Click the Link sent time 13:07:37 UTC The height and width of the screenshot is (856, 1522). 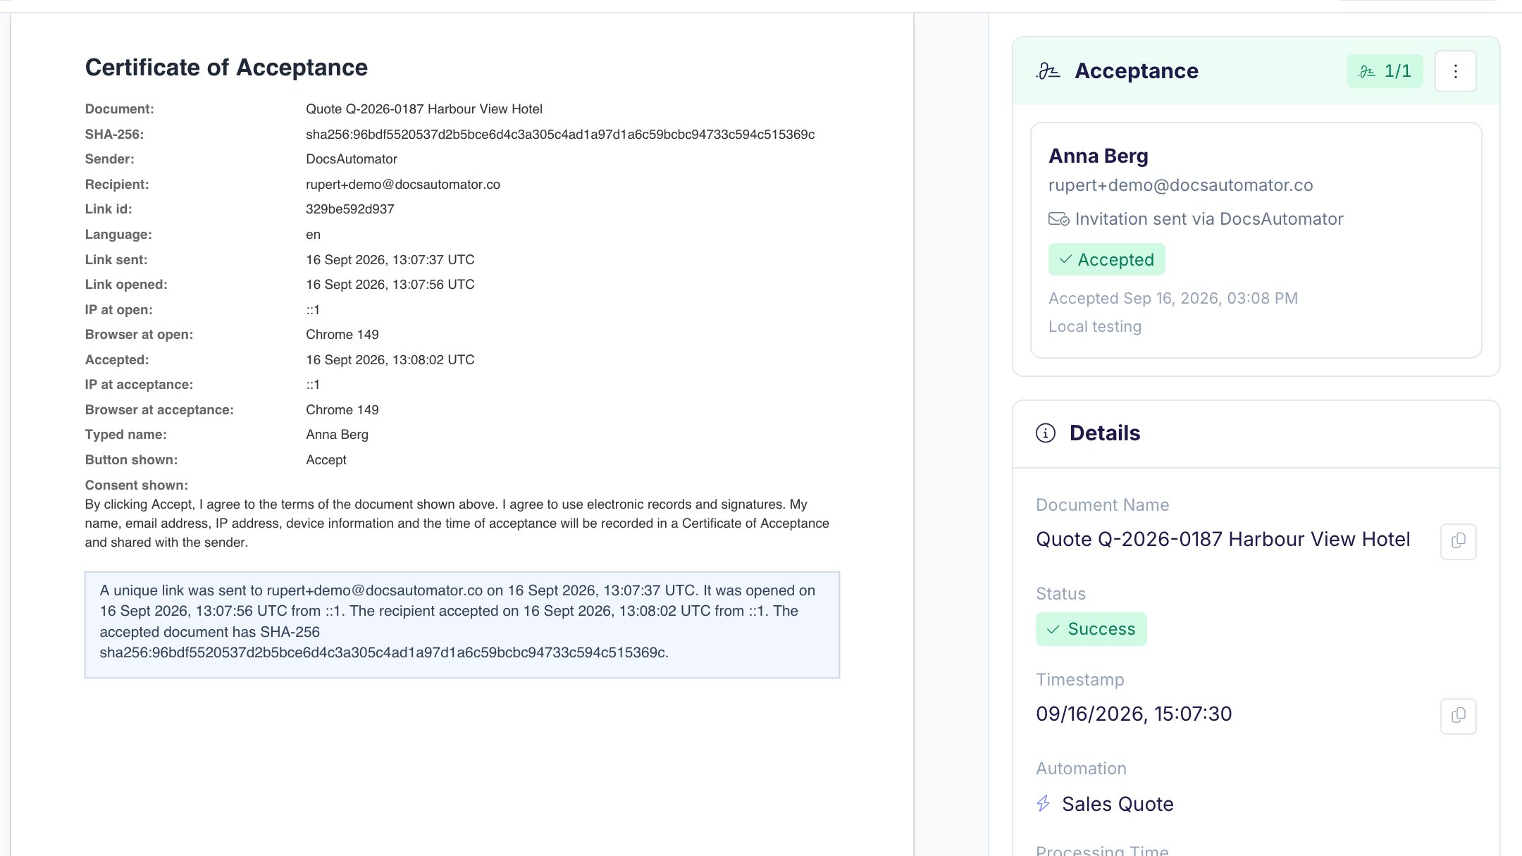click(x=390, y=260)
